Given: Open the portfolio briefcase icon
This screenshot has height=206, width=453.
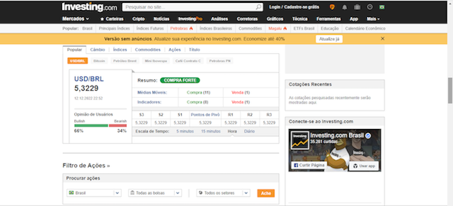Looking at the screenshot, I should tap(357, 7).
